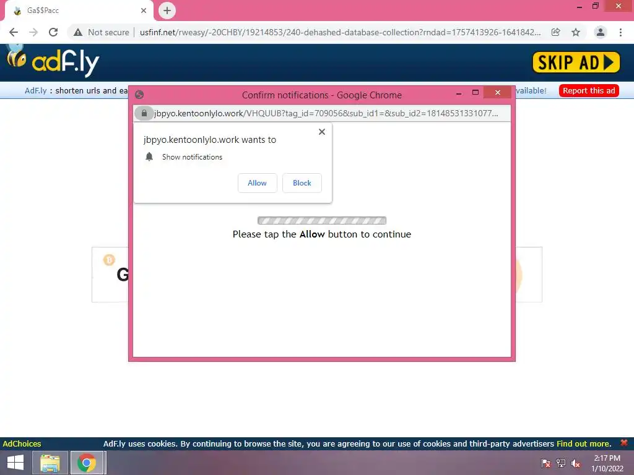Click the AdChoices link

(x=22, y=443)
